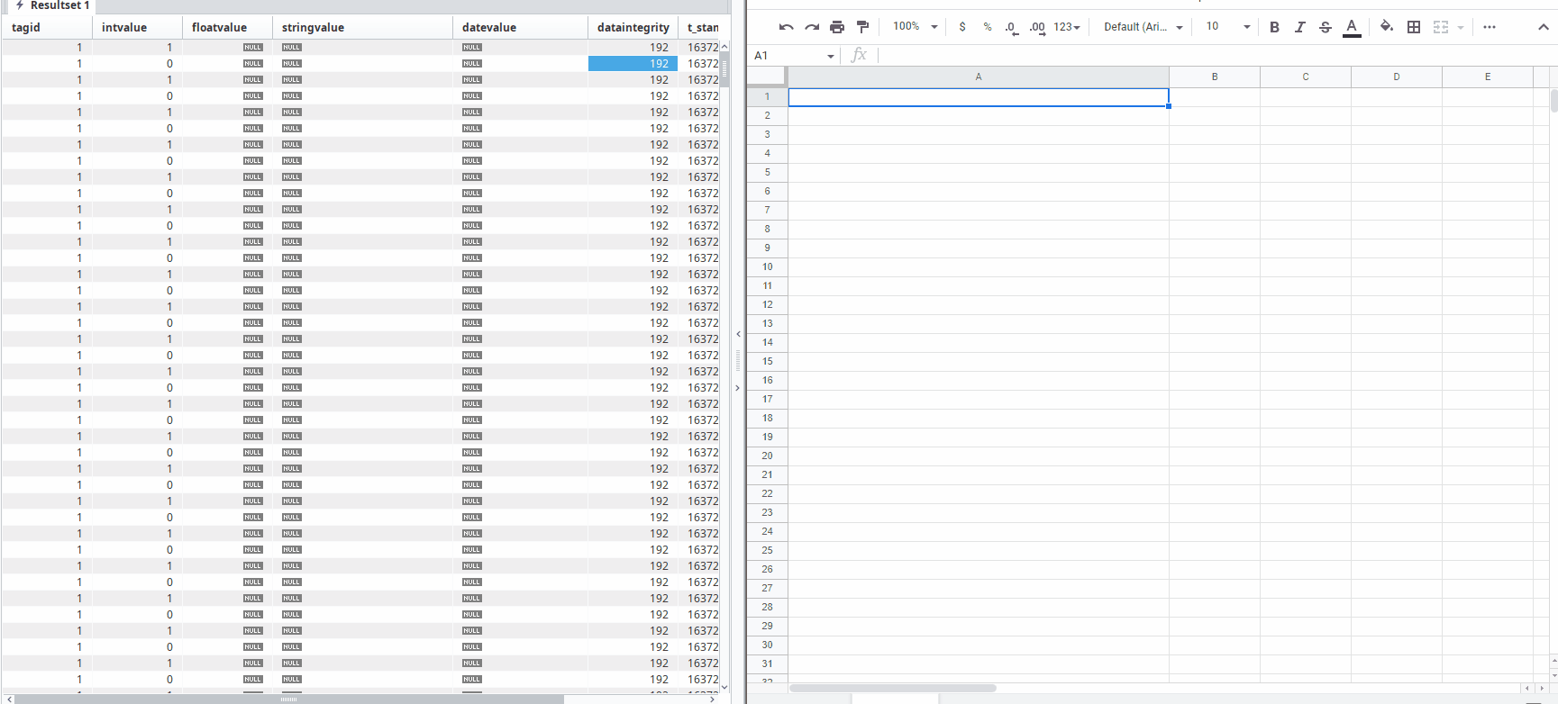Open the merge cells options arrow
This screenshot has width=1558, height=704.
click(1461, 27)
